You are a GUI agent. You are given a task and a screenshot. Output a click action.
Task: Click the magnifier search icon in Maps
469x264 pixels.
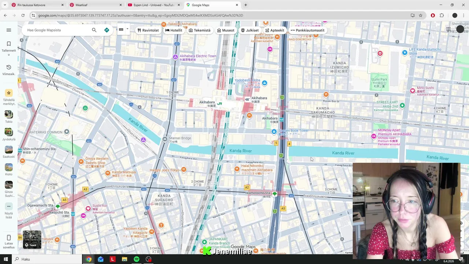[x=94, y=30]
